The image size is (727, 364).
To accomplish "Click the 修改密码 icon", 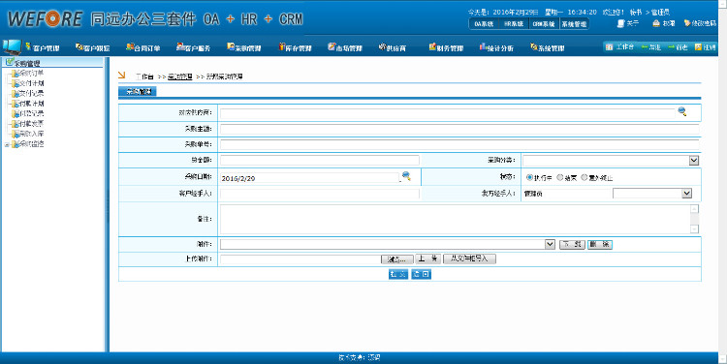I will 687,23.
